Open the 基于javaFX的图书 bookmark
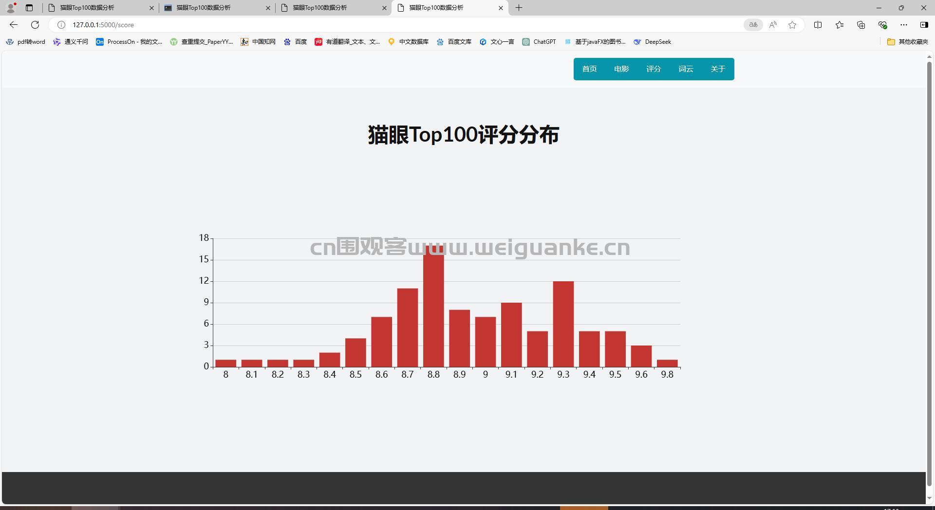The width and height of the screenshot is (935, 510). 595,42
